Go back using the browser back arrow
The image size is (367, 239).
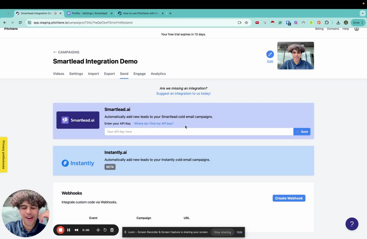click(5, 22)
